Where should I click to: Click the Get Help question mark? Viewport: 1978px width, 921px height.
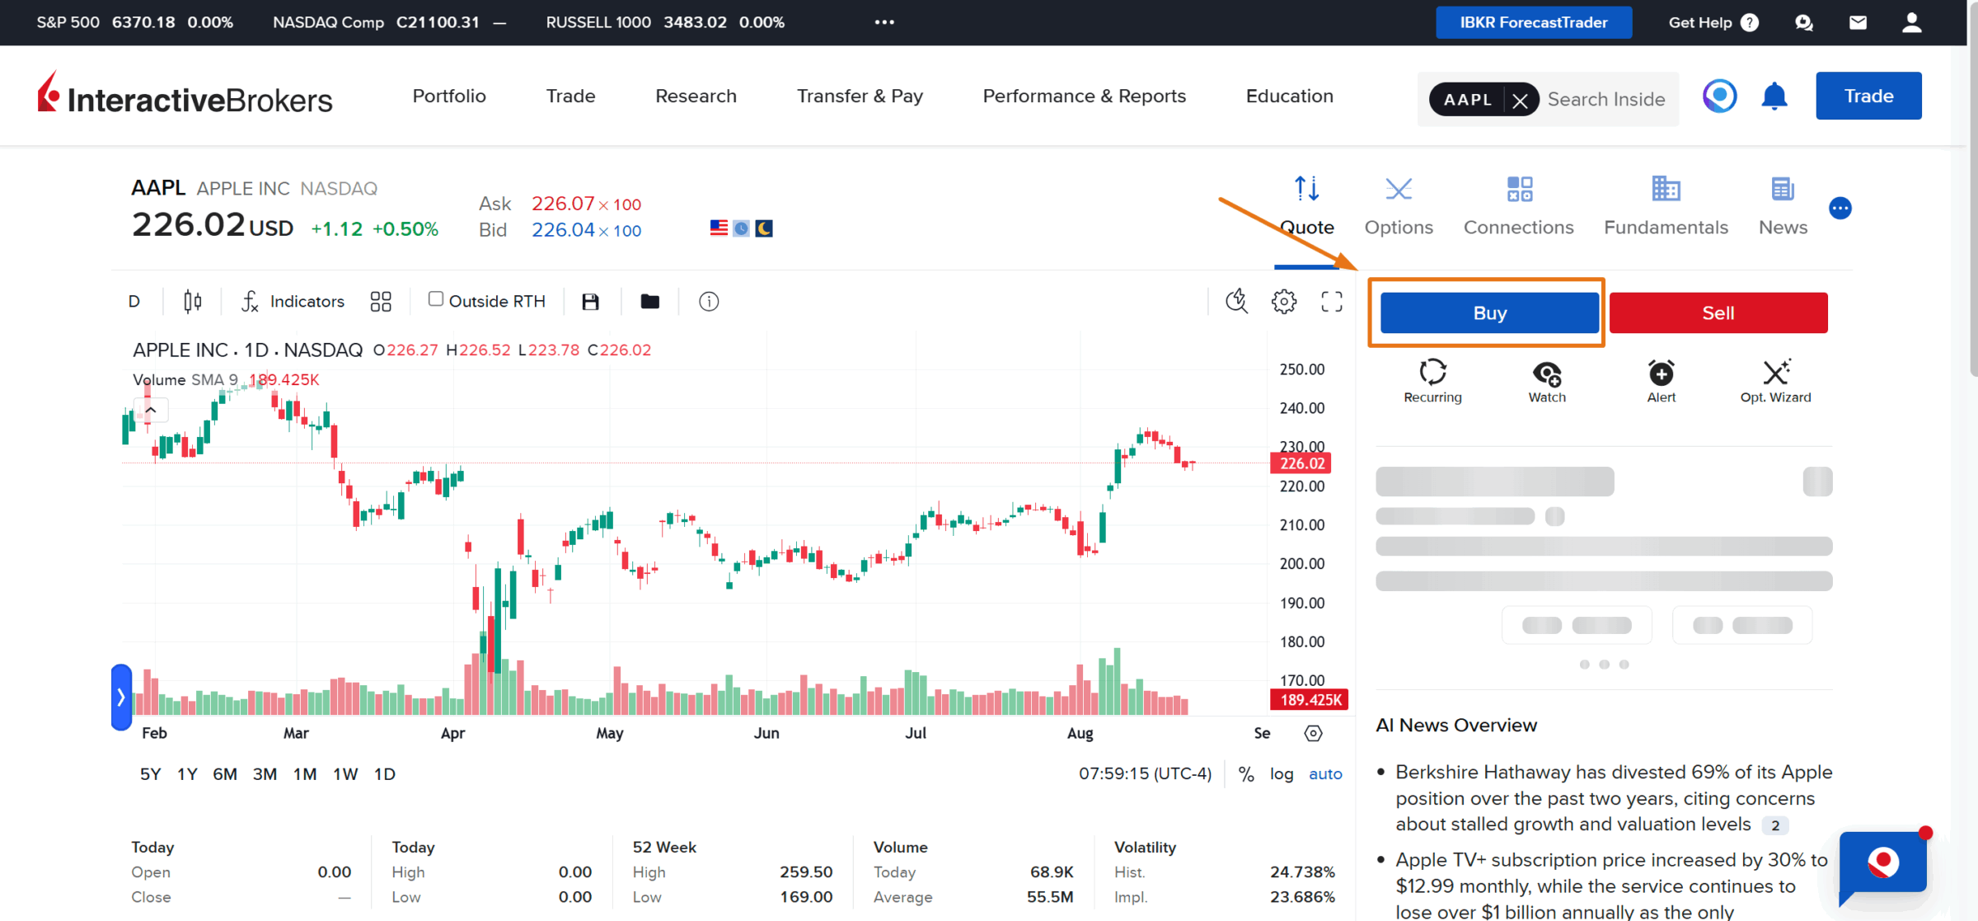click(1750, 22)
